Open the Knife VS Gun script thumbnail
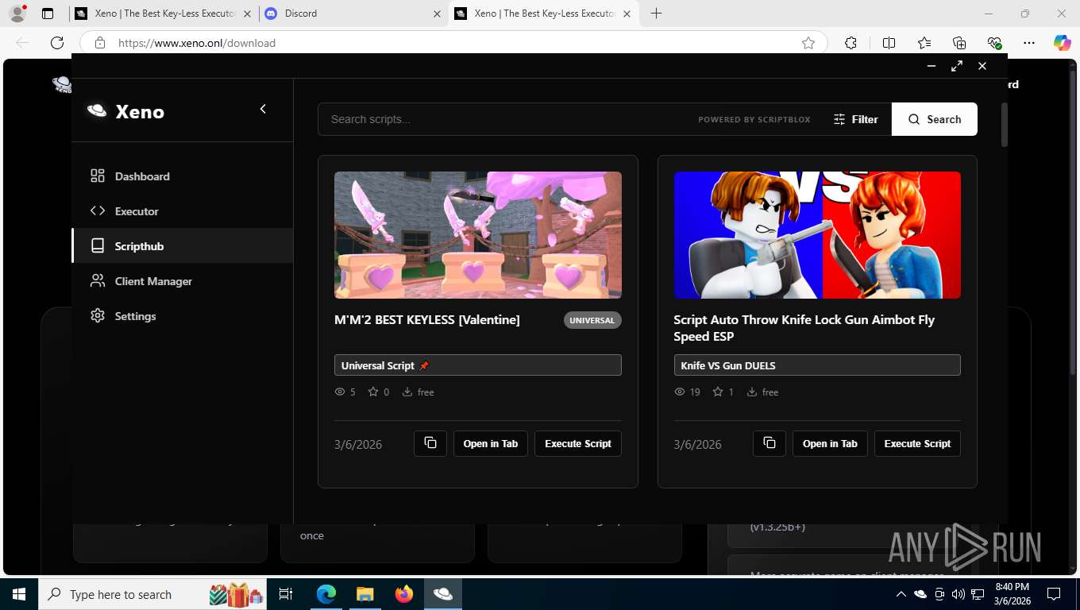This screenshot has width=1080, height=610. click(x=817, y=235)
